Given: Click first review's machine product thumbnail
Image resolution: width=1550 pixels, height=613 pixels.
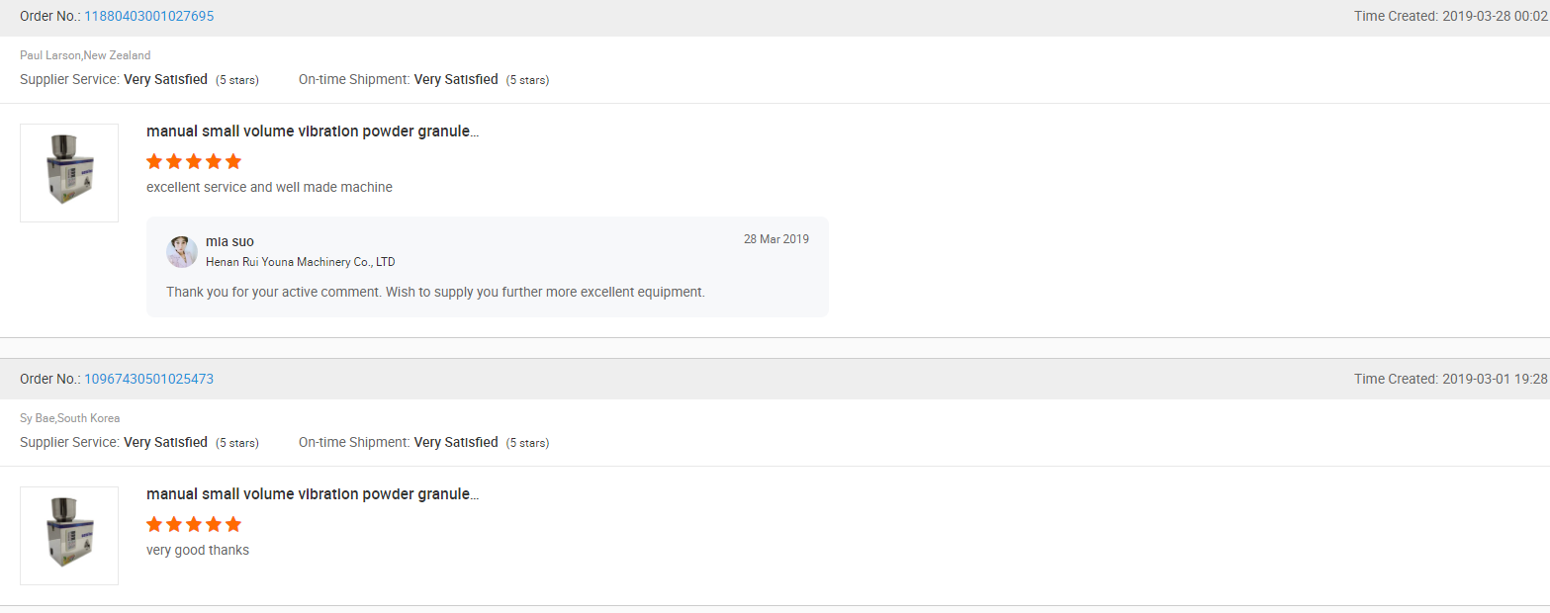Looking at the screenshot, I should (x=69, y=173).
